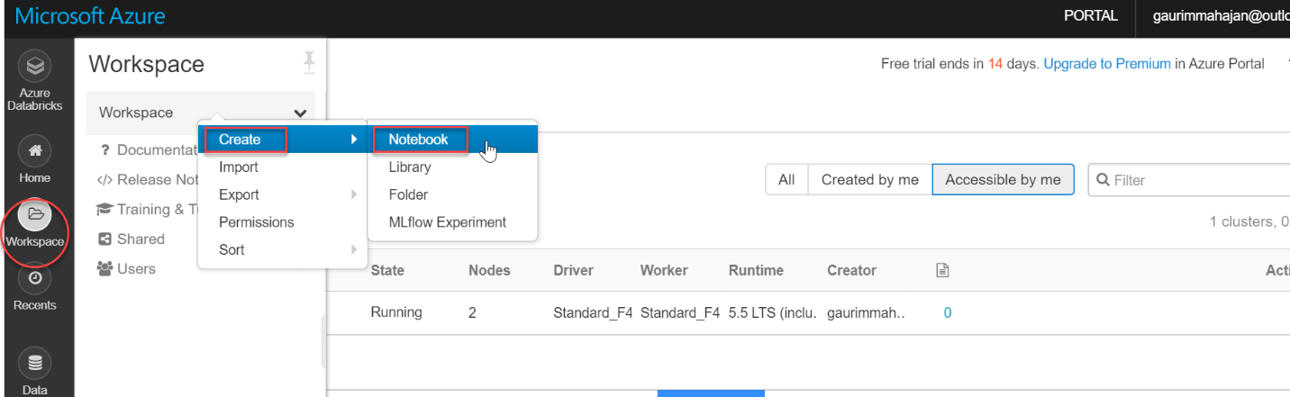Select the Created by me filter
1290x397 pixels.
pyautogui.click(x=869, y=180)
